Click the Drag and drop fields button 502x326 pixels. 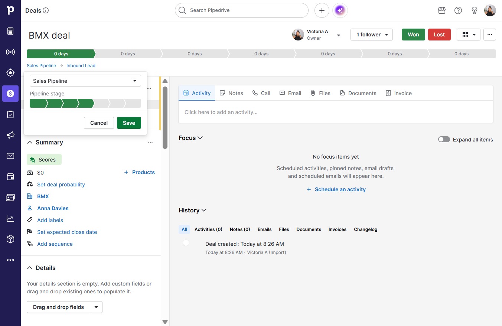(x=59, y=307)
